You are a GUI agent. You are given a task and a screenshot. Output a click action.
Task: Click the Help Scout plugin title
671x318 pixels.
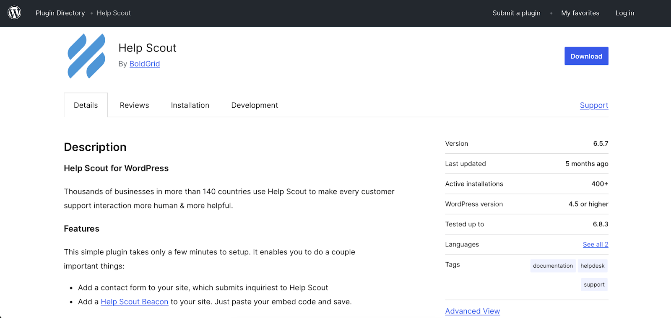pos(147,48)
